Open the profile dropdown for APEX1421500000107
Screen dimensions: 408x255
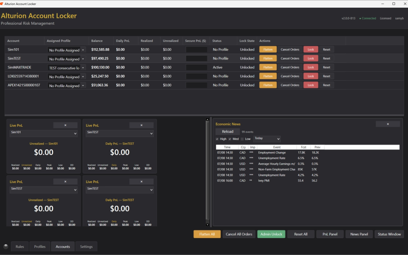click(x=67, y=86)
